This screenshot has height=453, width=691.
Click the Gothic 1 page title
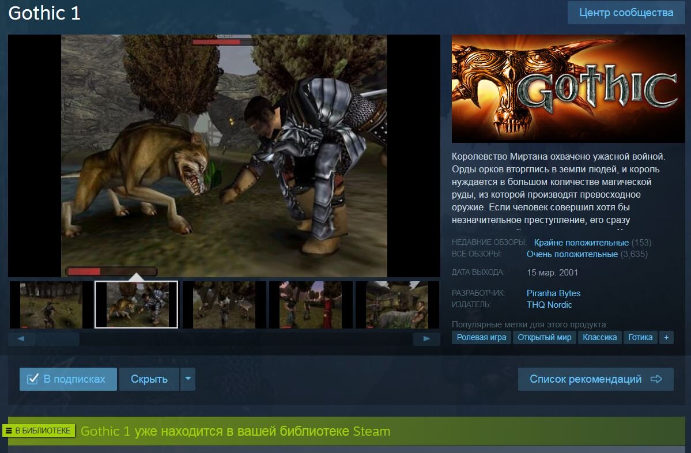tap(44, 13)
